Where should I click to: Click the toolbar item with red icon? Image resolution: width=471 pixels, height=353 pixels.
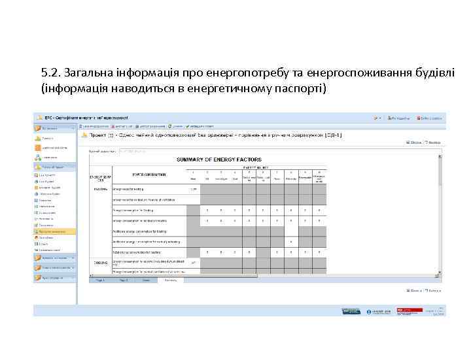click(122, 126)
